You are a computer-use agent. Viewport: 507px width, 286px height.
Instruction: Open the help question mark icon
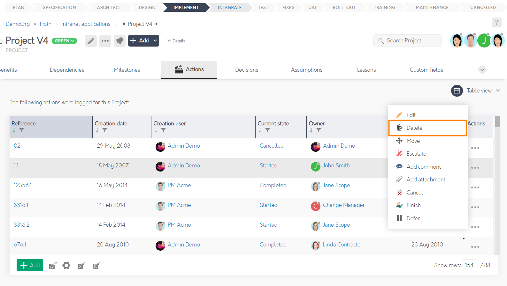pyautogui.click(x=496, y=23)
